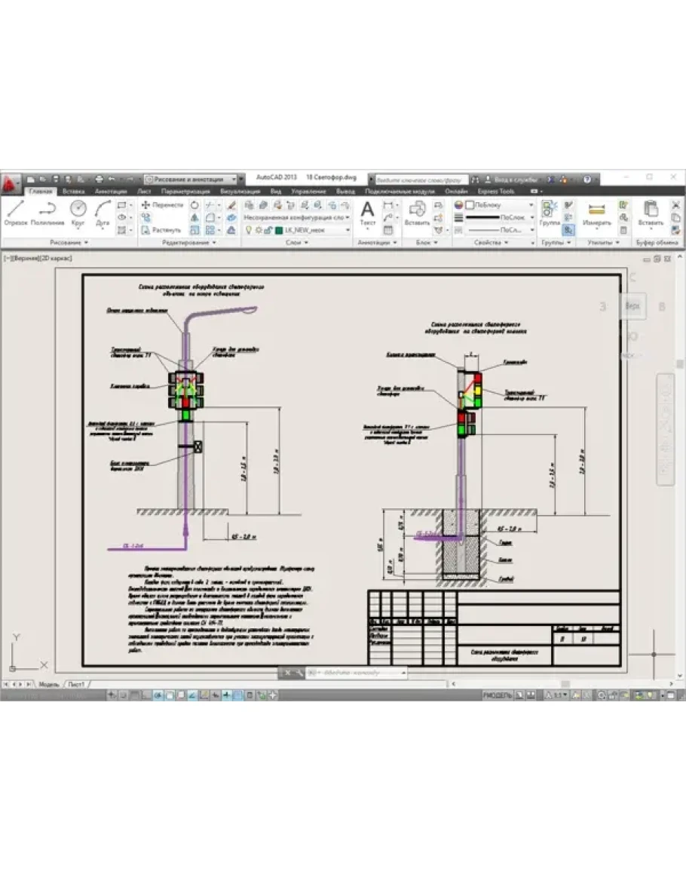Screen dimensions: 686x871
Task: Click the Перенести move tool
Action: (x=162, y=204)
